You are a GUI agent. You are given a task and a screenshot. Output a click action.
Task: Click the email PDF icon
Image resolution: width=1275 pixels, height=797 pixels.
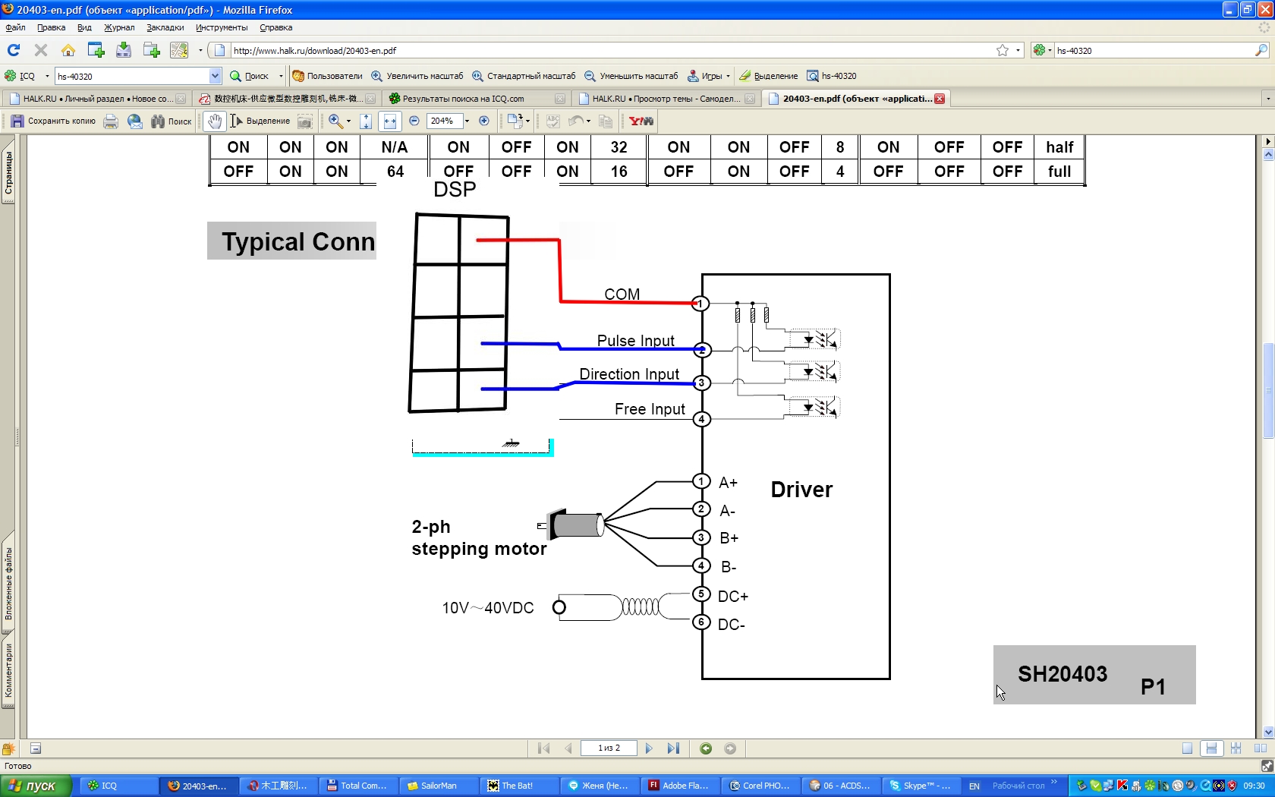coord(135,121)
